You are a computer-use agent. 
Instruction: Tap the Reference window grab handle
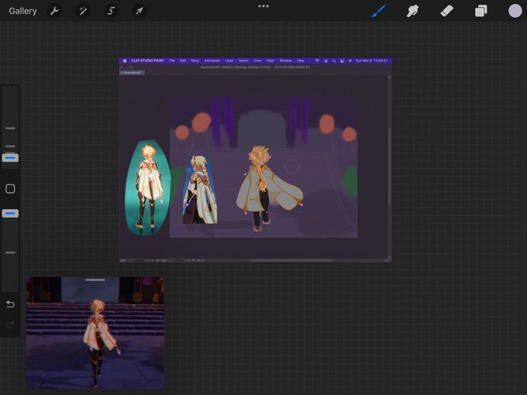(x=95, y=280)
